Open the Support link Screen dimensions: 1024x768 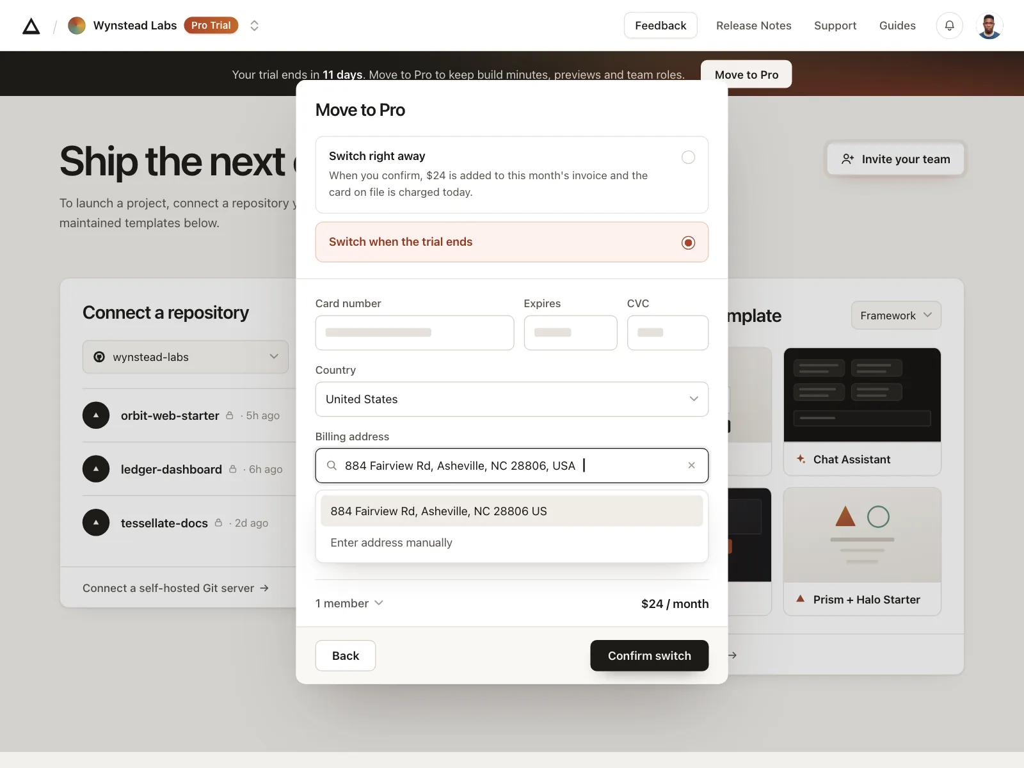click(x=835, y=26)
